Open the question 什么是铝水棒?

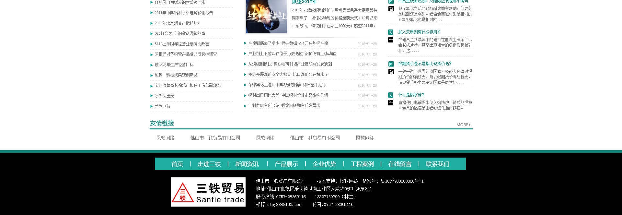(411, 95)
